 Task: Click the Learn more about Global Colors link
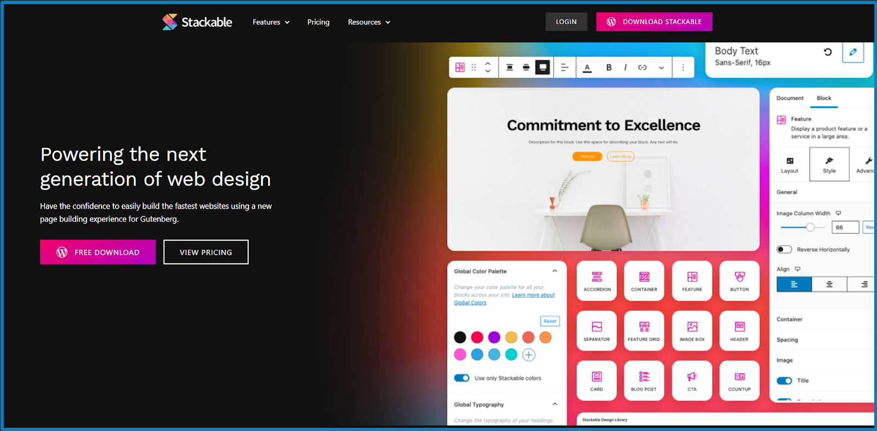point(504,298)
